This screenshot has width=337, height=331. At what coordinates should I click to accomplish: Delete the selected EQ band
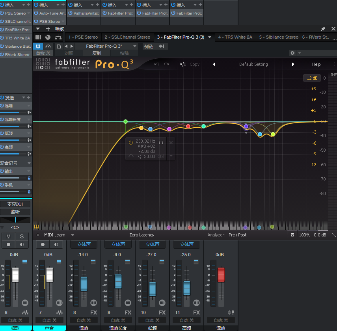click(x=171, y=143)
